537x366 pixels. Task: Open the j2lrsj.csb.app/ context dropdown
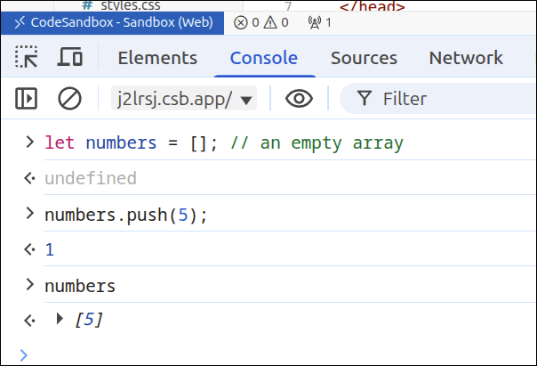coord(184,99)
